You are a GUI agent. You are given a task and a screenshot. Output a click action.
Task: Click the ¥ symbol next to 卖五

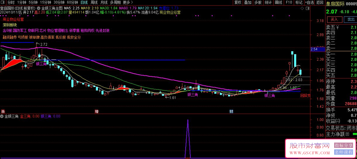[x=337, y=28]
